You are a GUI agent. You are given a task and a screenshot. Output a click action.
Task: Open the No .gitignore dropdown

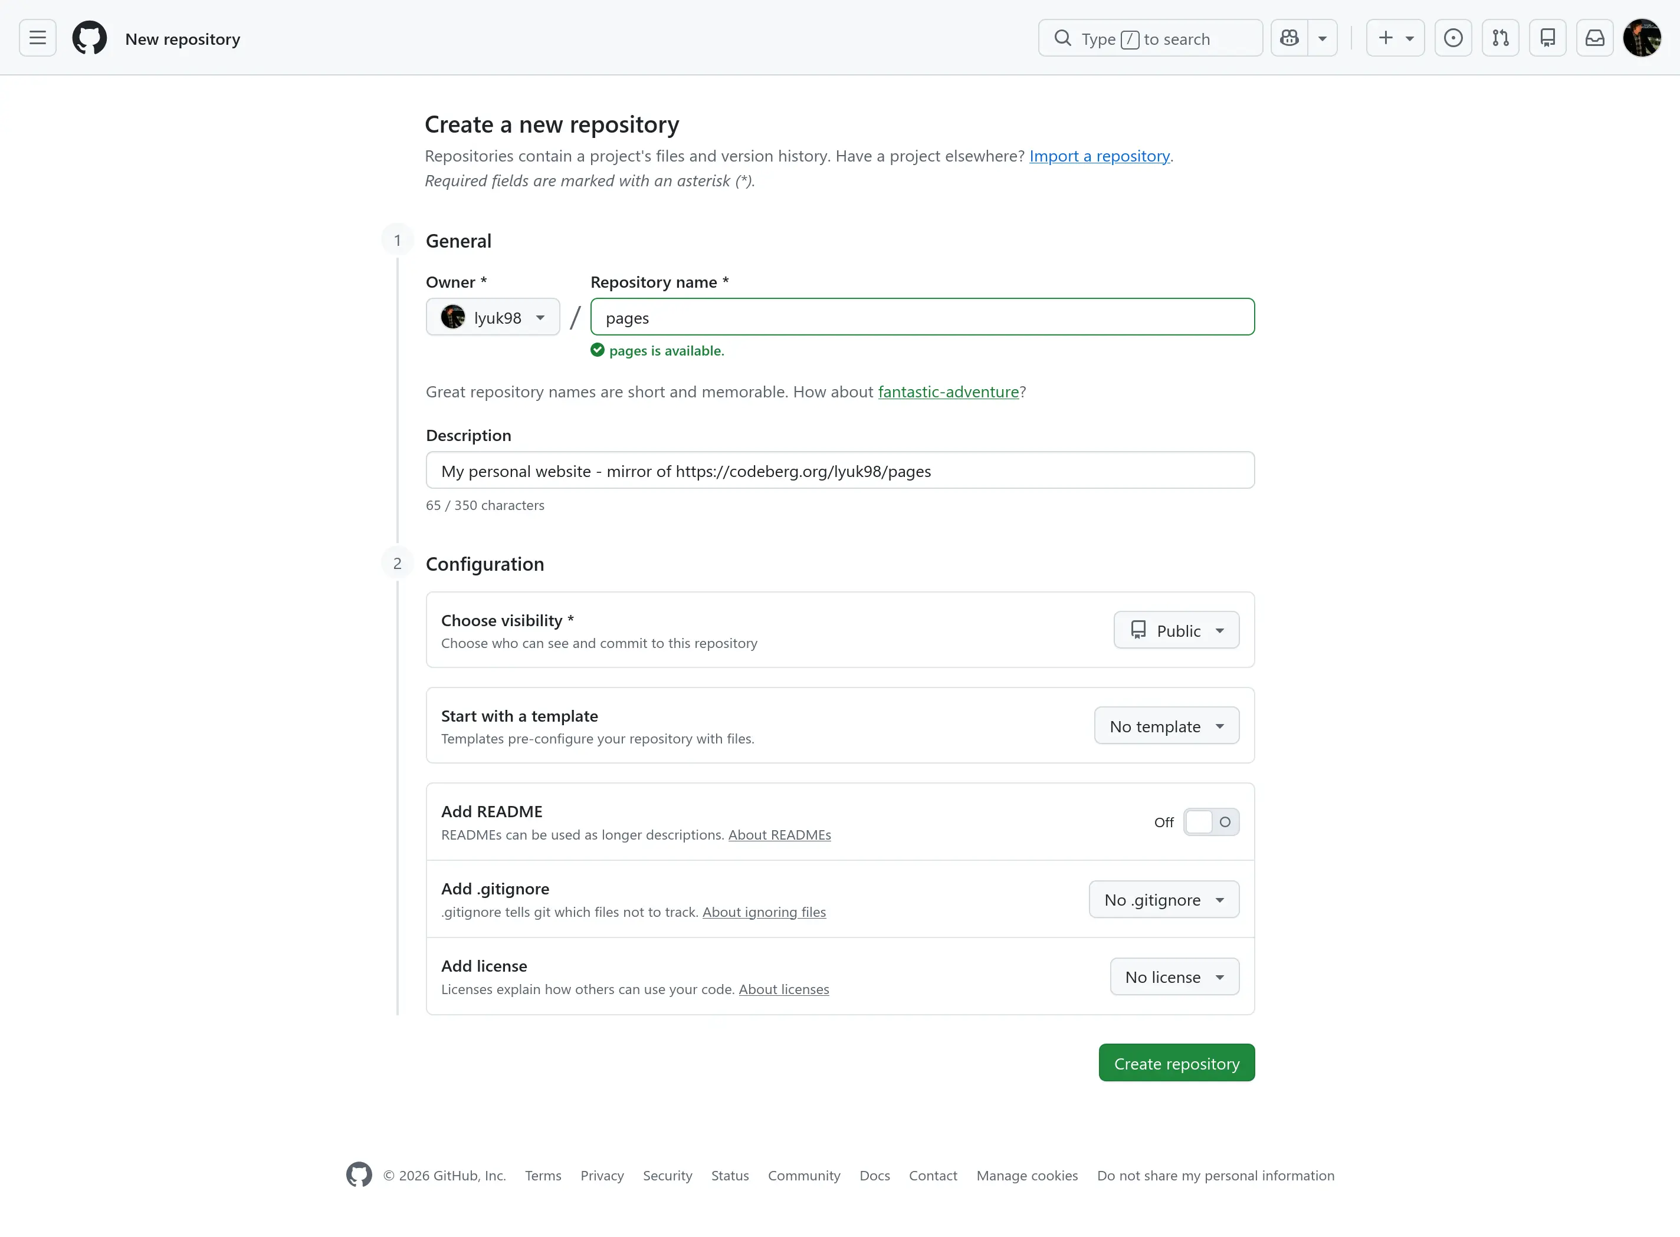tap(1163, 899)
